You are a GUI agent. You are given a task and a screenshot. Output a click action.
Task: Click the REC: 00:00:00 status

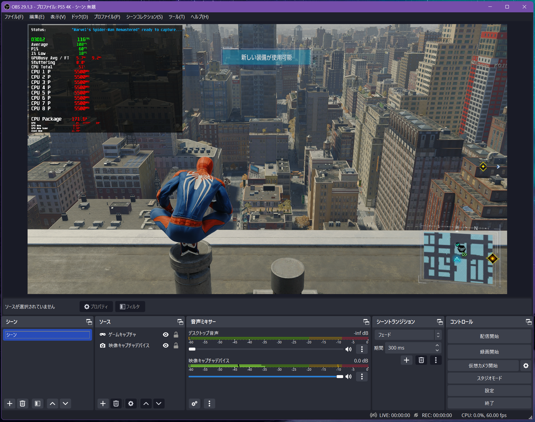tap(437, 415)
